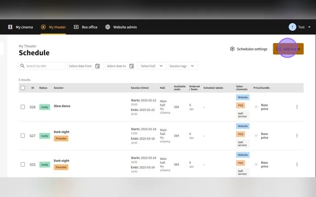Click the Box office ticket icon
Image resolution: width=316 pixels, height=197 pixels.
point(76,27)
